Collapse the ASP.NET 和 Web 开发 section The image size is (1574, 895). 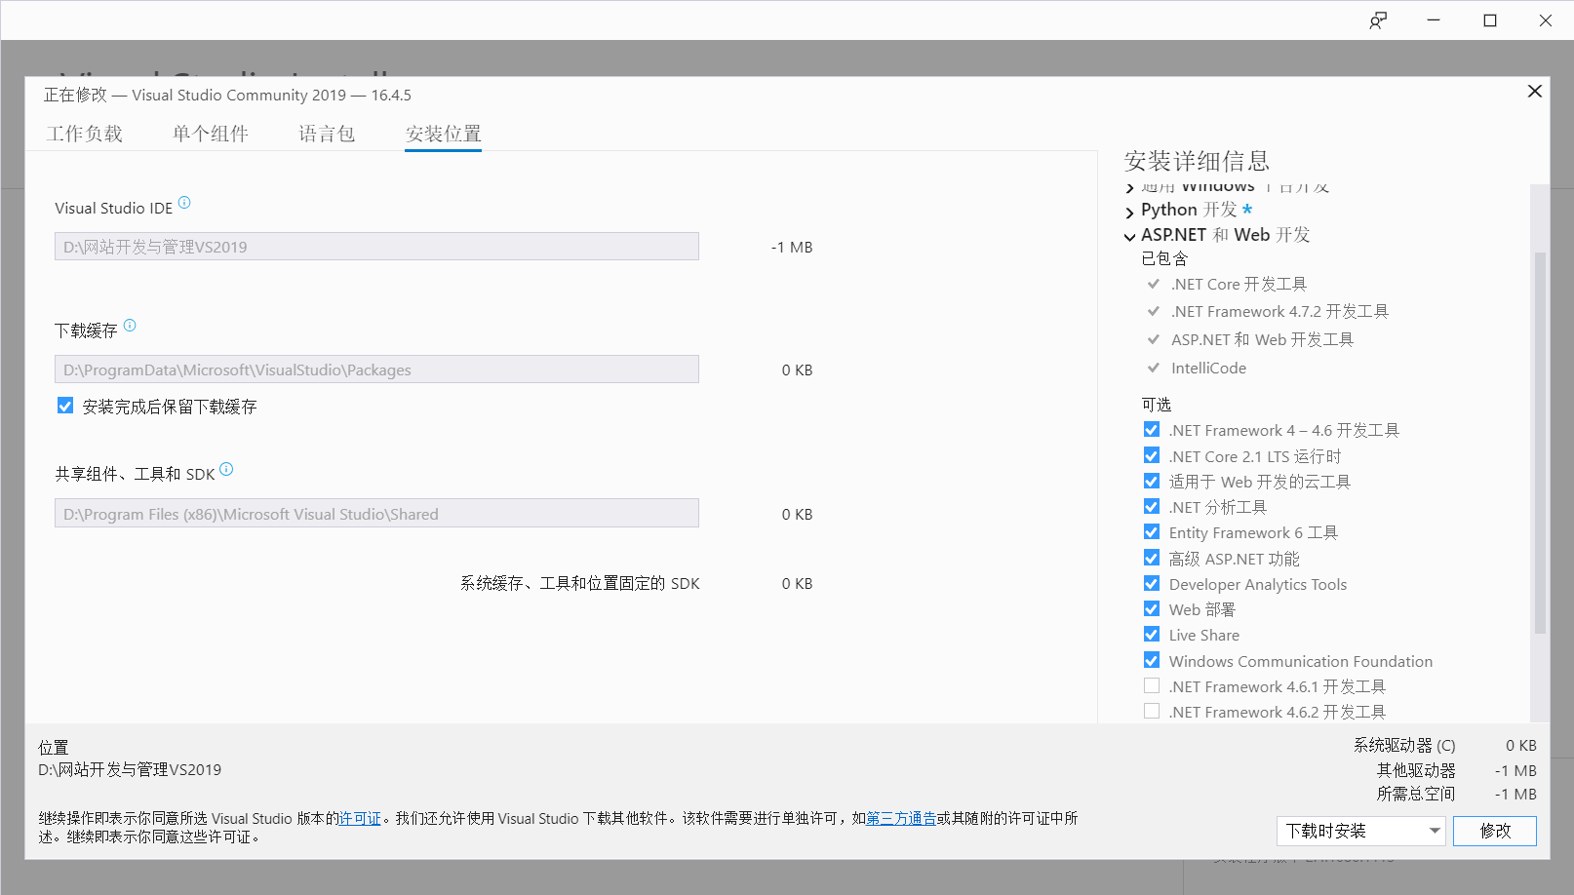(1130, 236)
